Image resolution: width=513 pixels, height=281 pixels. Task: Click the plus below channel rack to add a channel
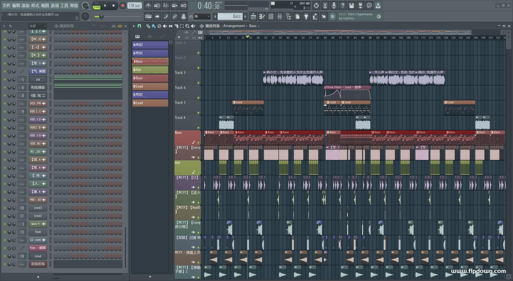pos(38,277)
